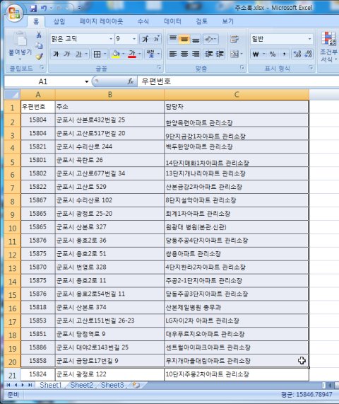The height and width of the screenshot is (404, 339).
Task: Open the Sheet2 worksheet tab
Action: [81, 385]
